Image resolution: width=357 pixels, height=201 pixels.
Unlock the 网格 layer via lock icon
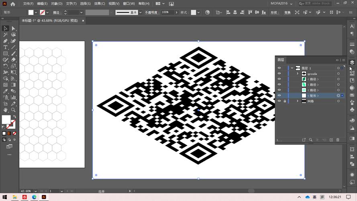coord(285,101)
